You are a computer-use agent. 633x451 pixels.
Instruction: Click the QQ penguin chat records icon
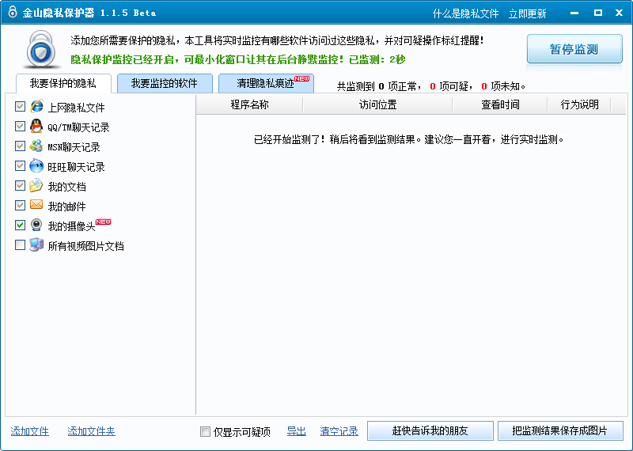click(36, 127)
